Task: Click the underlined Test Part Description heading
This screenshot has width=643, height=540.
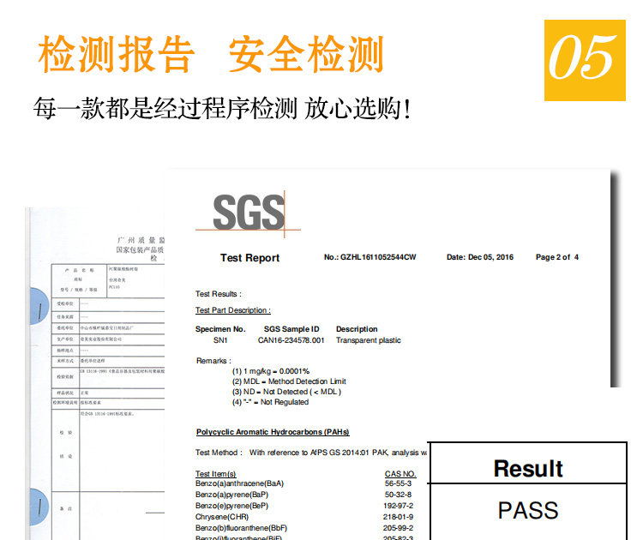Action: point(233,310)
